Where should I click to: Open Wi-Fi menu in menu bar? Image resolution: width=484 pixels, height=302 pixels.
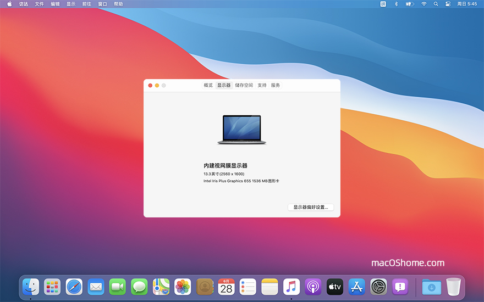pyautogui.click(x=424, y=4)
